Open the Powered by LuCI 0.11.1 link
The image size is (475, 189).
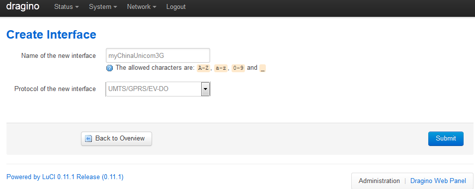[65, 177]
